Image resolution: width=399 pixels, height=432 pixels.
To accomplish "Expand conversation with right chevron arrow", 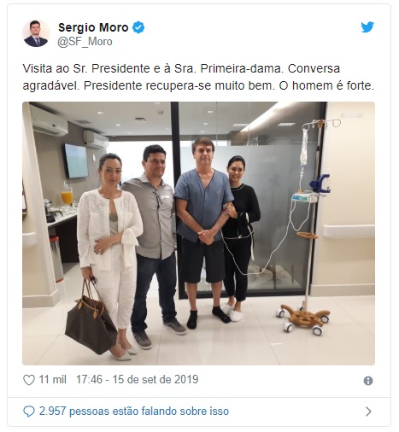I will click(x=368, y=412).
